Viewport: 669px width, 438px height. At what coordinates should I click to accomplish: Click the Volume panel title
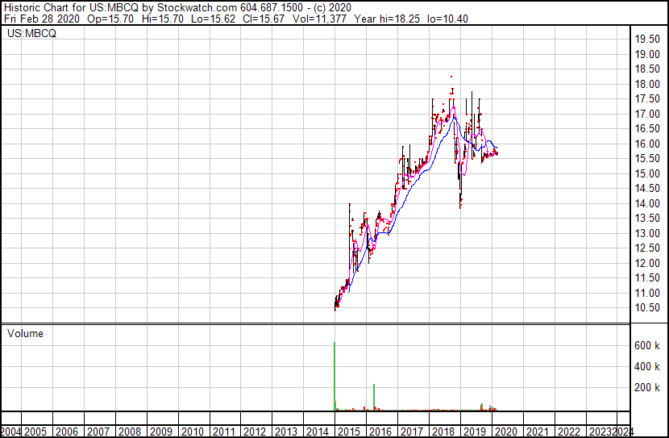pyautogui.click(x=25, y=334)
